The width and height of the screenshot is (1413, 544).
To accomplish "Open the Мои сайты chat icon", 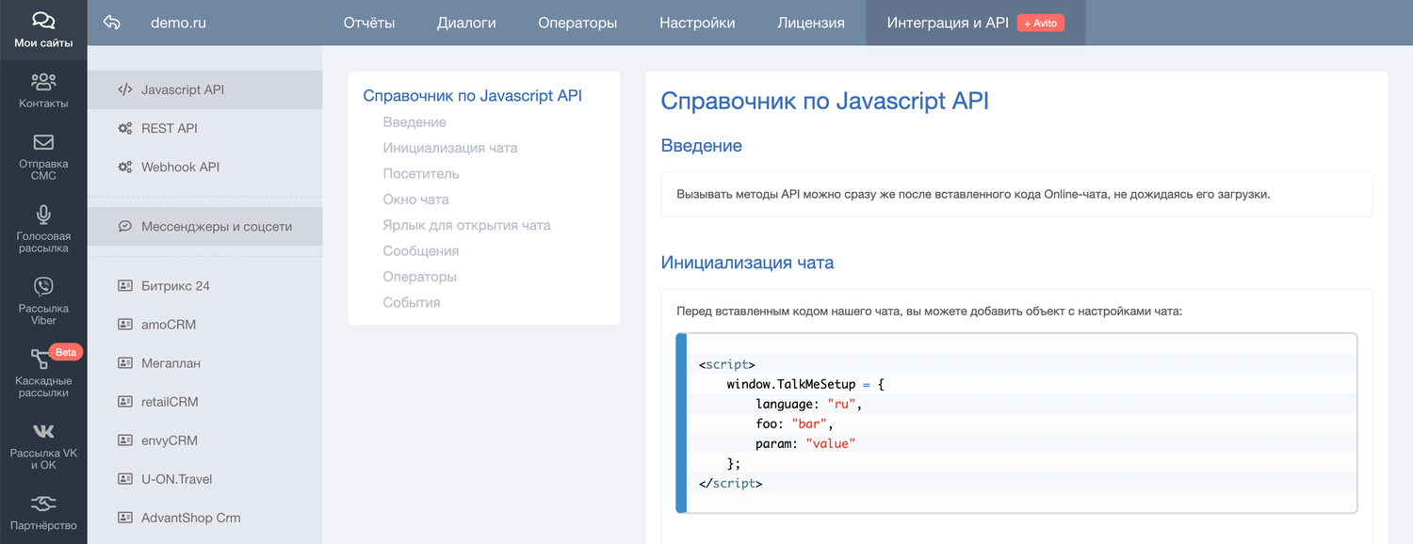I will coord(43,22).
